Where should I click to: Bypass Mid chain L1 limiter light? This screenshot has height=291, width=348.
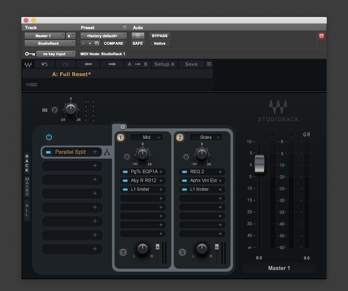(x=125, y=189)
